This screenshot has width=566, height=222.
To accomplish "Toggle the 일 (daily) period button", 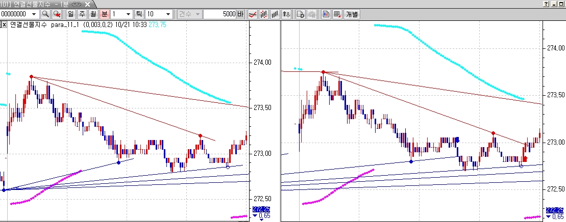I will click(70, 14).
